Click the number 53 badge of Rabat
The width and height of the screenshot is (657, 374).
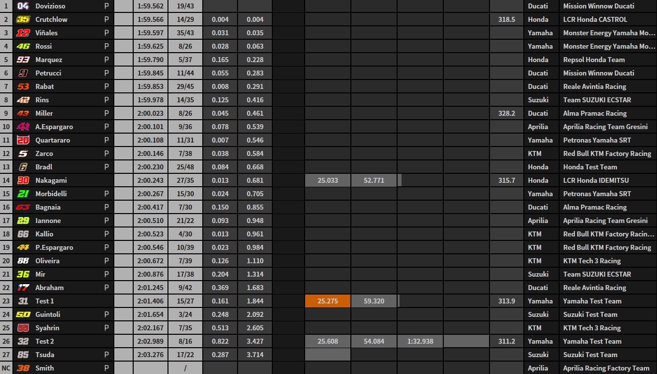click(x=23, y=86)
